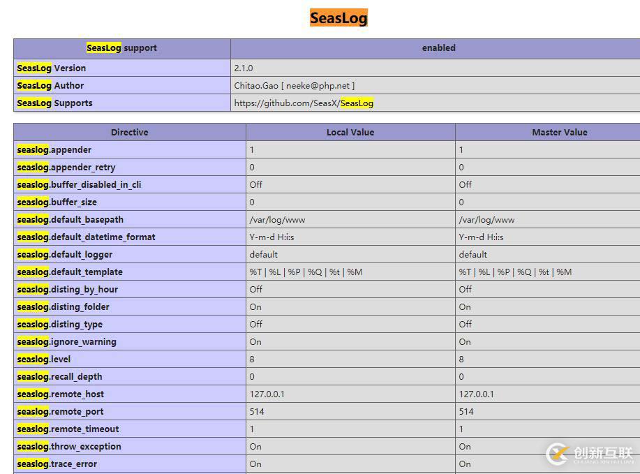The width and height of the screenshot is (640, 474).
Task: Click master value Off of disting_type
Action: 466,324
